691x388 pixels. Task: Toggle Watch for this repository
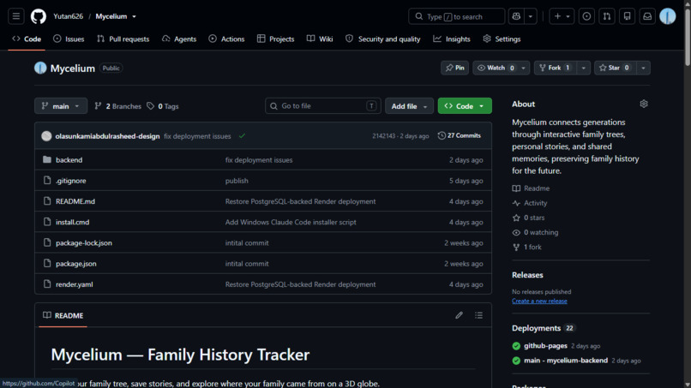[496, 68]
